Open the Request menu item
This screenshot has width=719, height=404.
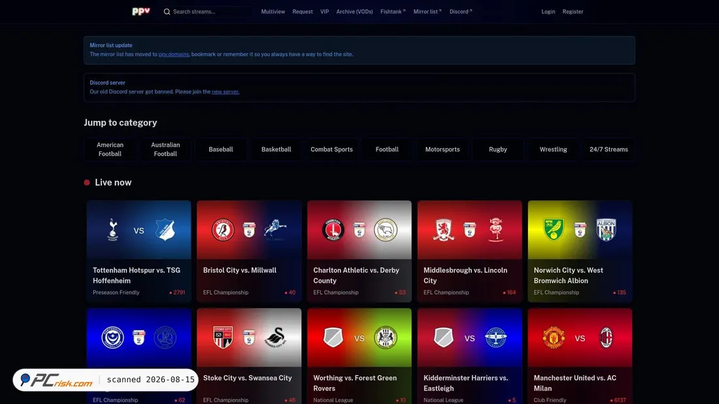click(303, 12)
